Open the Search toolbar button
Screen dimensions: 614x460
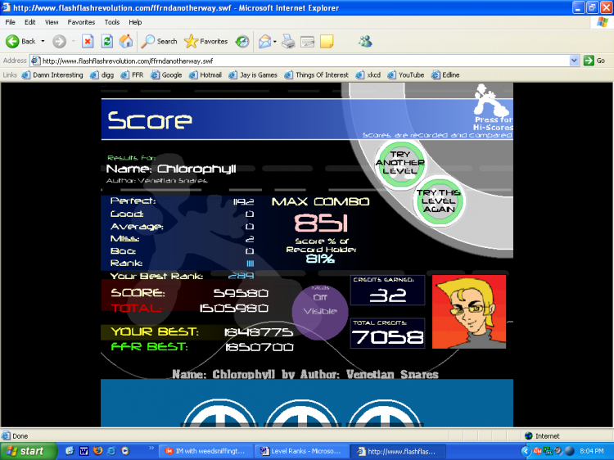click(x=159, y=41)
